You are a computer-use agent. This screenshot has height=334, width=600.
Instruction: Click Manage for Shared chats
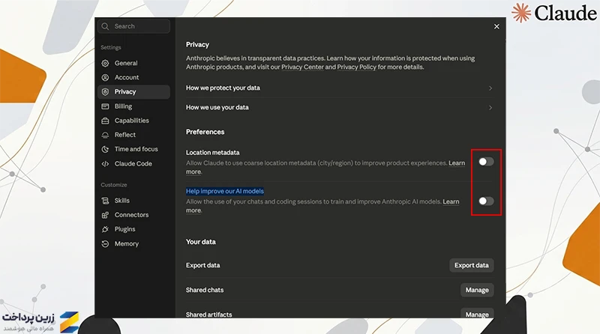pyautogui.click(x=477, y=290)
